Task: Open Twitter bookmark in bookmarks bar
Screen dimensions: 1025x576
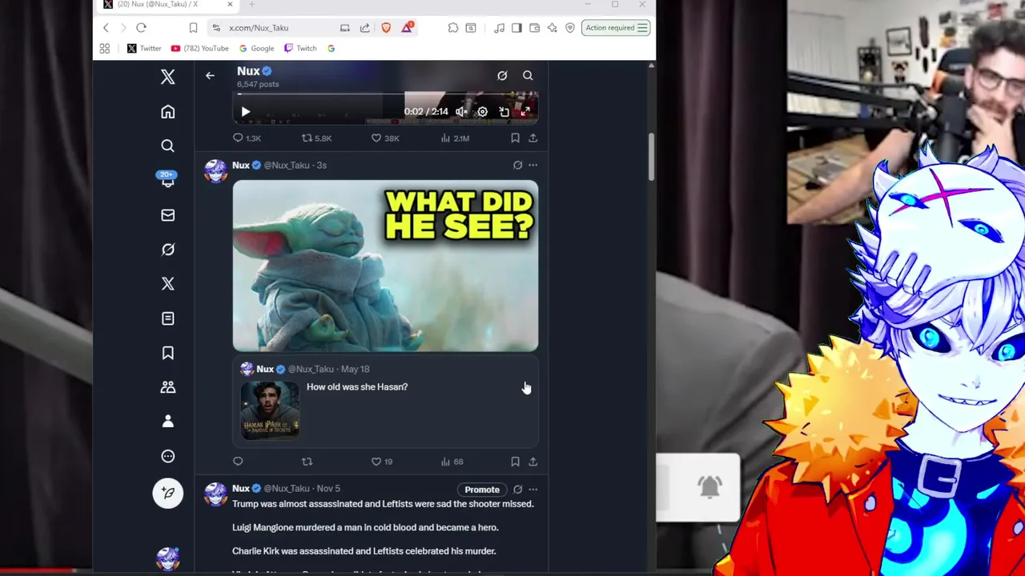Action: [143, 49]
